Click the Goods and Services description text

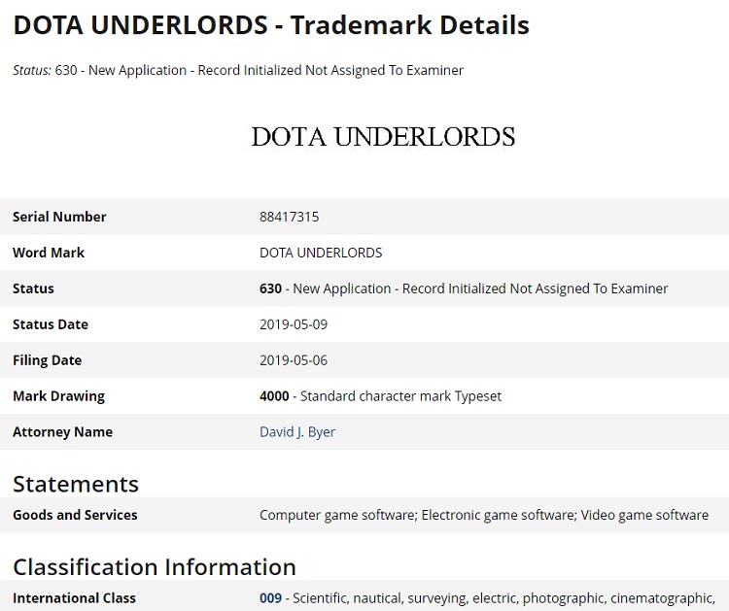point(483,515)
